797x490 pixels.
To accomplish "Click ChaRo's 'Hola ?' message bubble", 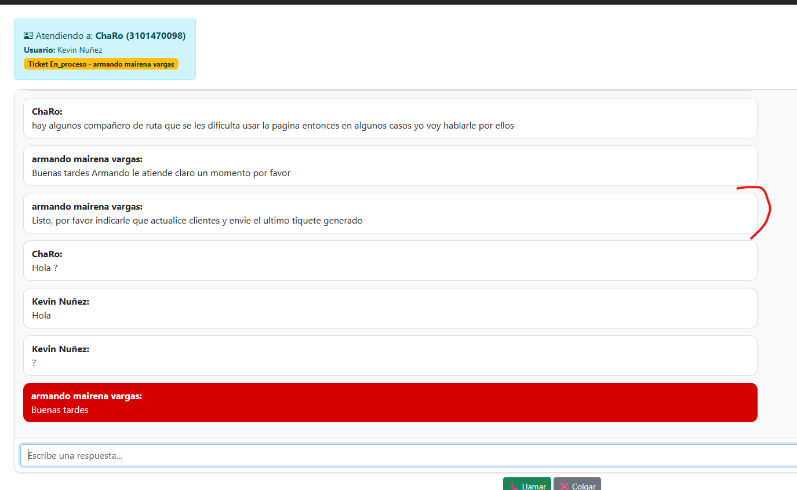I will point(390,261).
